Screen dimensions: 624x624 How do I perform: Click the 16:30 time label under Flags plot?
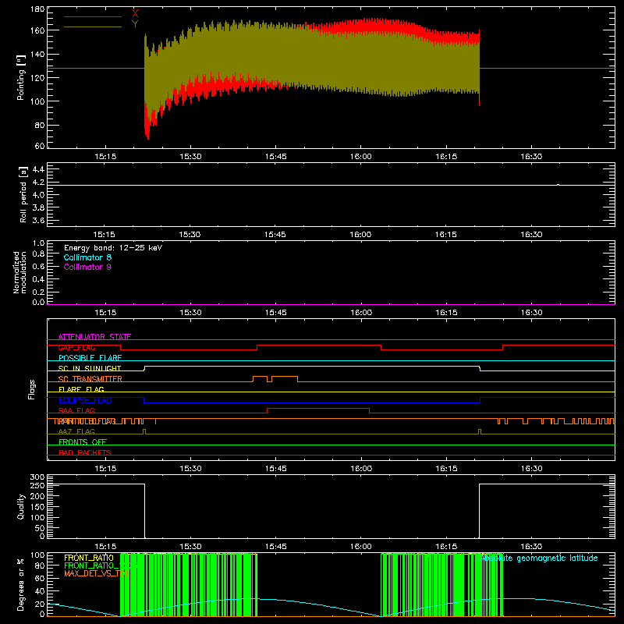[532, 469]
